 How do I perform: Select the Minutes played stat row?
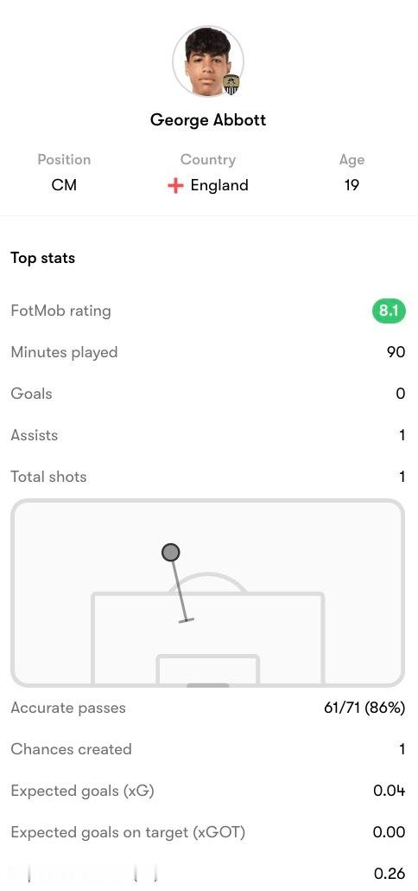[208, 352]
